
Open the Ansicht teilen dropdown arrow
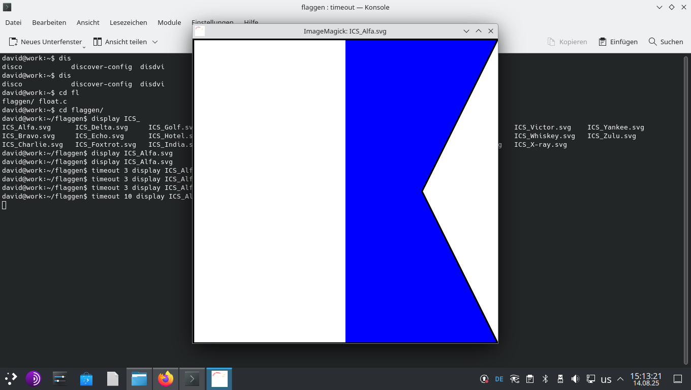pyautogui.click(x=155, y=42)
